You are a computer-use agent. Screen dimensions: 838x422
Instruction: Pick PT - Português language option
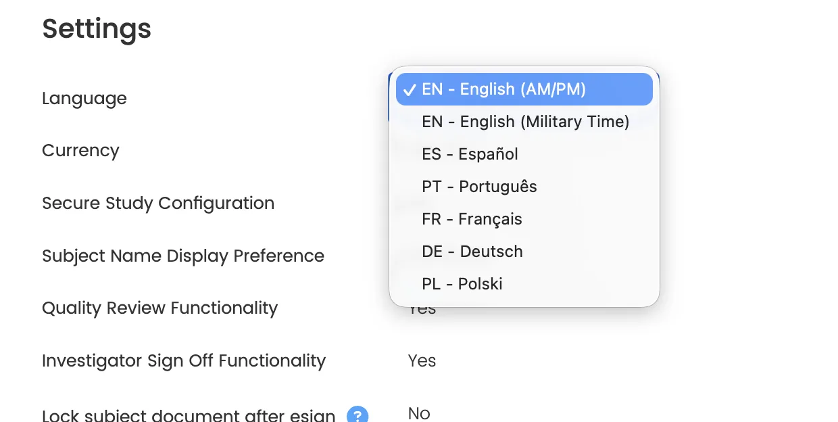(479, 187)
